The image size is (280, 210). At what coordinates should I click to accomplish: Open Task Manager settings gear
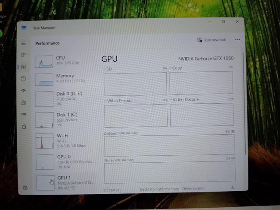(25, 188)
